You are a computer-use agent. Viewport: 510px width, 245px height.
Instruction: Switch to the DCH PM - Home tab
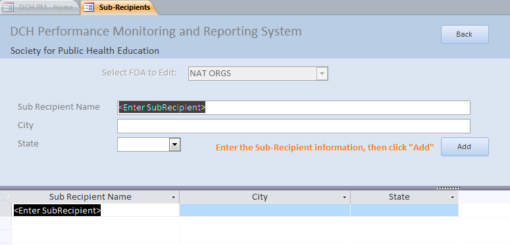pyautogui.click(x=39, y=7)
